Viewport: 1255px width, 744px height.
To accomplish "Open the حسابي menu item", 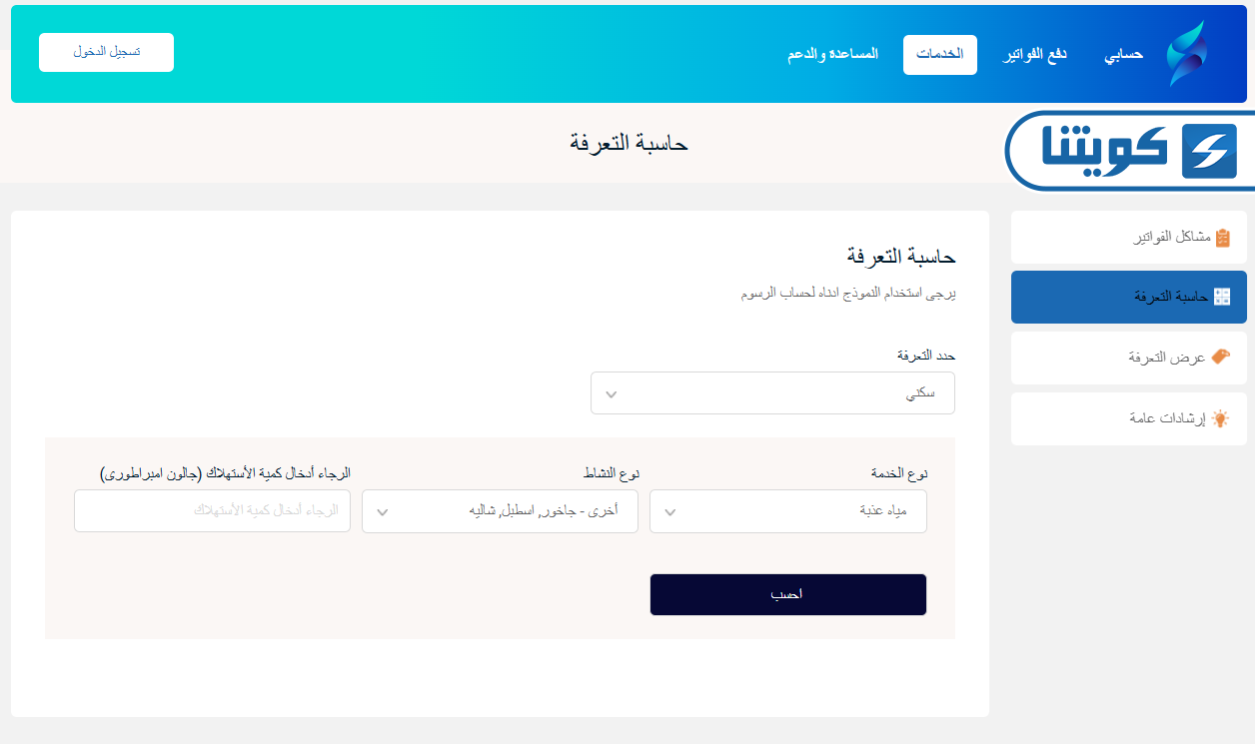I will tap(1123, 54).
